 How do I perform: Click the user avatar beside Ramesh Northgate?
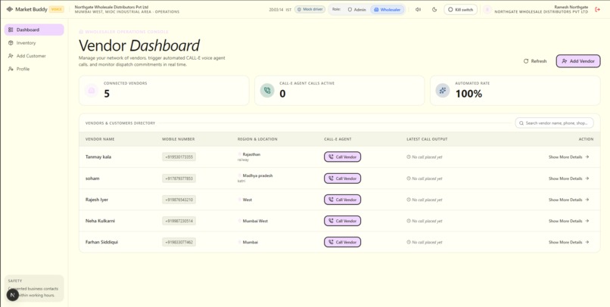[487, 9]
